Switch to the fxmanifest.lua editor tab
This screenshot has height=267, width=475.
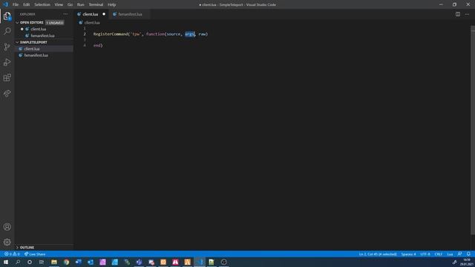[130, 14]
